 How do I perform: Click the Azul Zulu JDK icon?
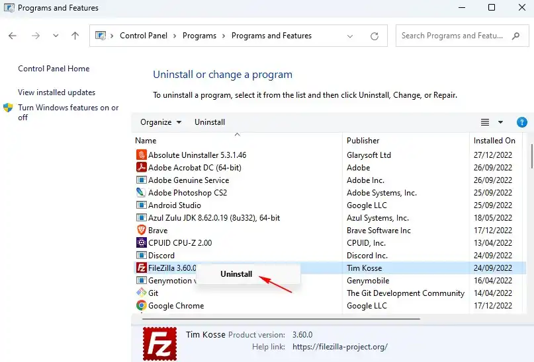pos(142,218)
